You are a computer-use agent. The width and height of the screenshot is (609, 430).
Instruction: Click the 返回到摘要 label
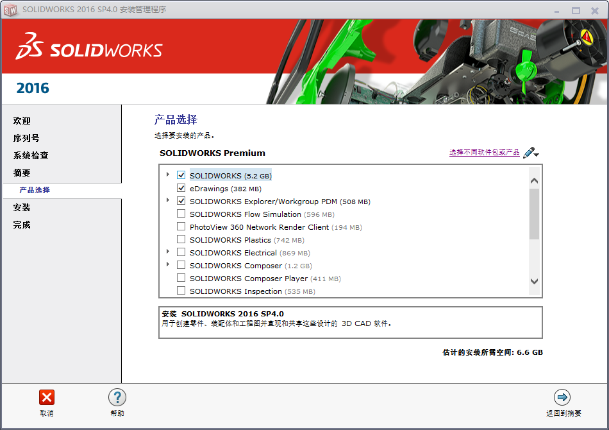563,413
